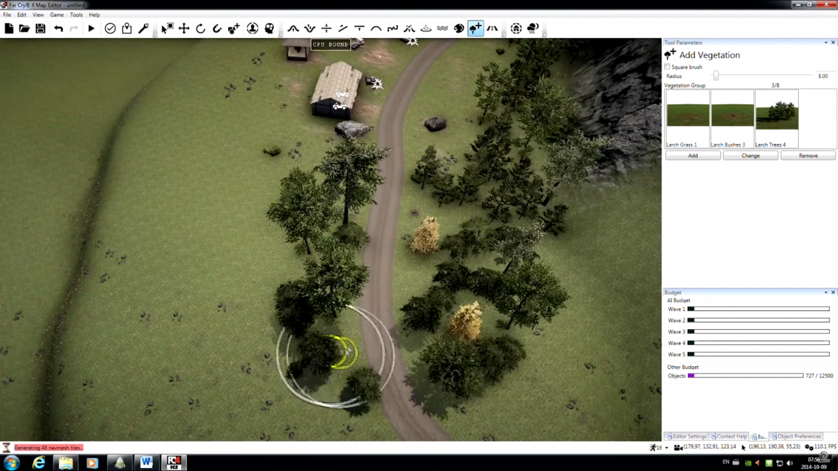Select the terrain noise tool
The width and height of the screenshot is (838, 471).
(x=393, y=28)
